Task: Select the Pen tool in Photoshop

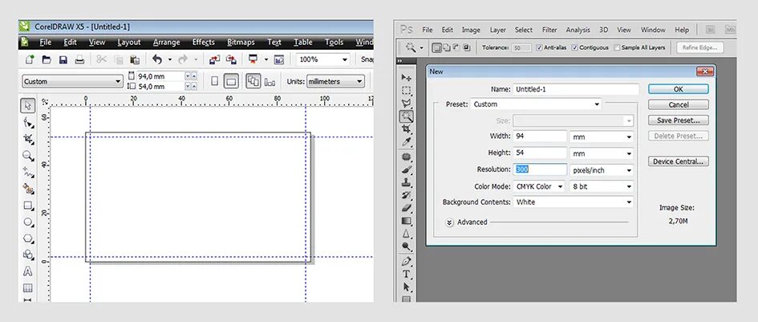Action: (407, 262)
